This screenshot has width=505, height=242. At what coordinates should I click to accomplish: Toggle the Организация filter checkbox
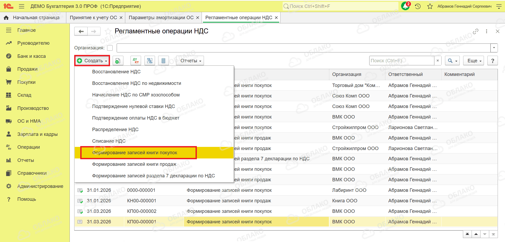tap(110, 48)
